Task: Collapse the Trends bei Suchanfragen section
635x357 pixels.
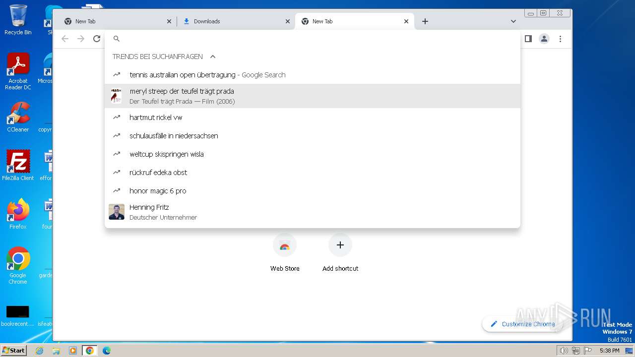Action: click(213, 57)
